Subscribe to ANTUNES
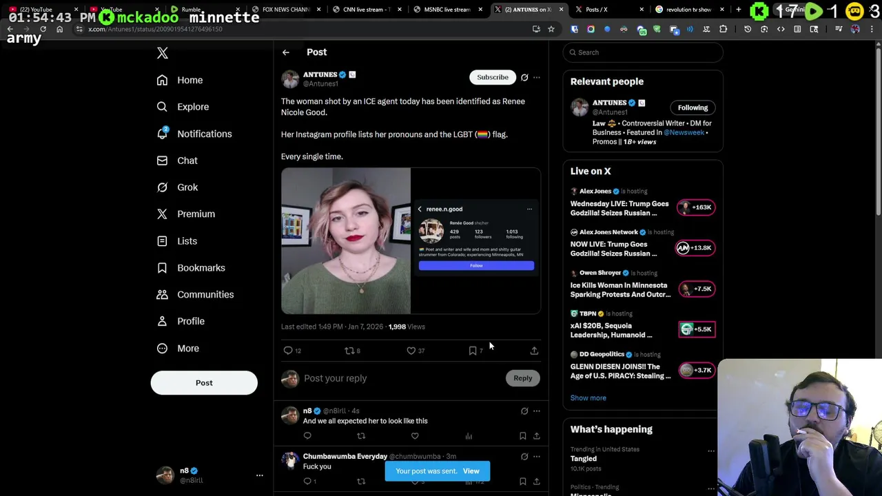 pos(493,77)
